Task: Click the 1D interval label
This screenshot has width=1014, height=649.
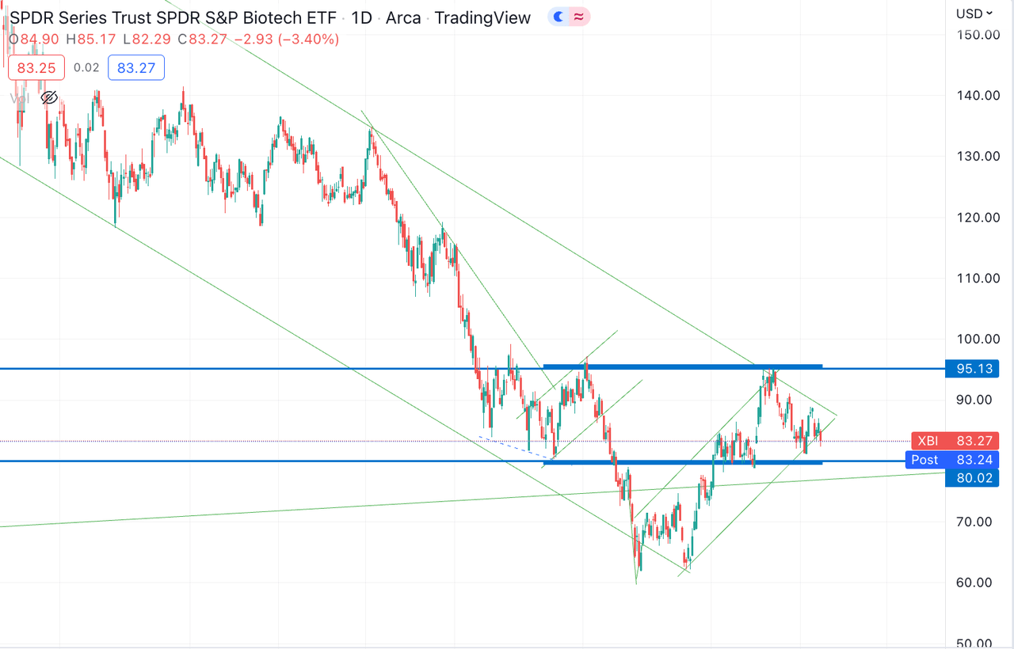Action: tap(361, 17)
